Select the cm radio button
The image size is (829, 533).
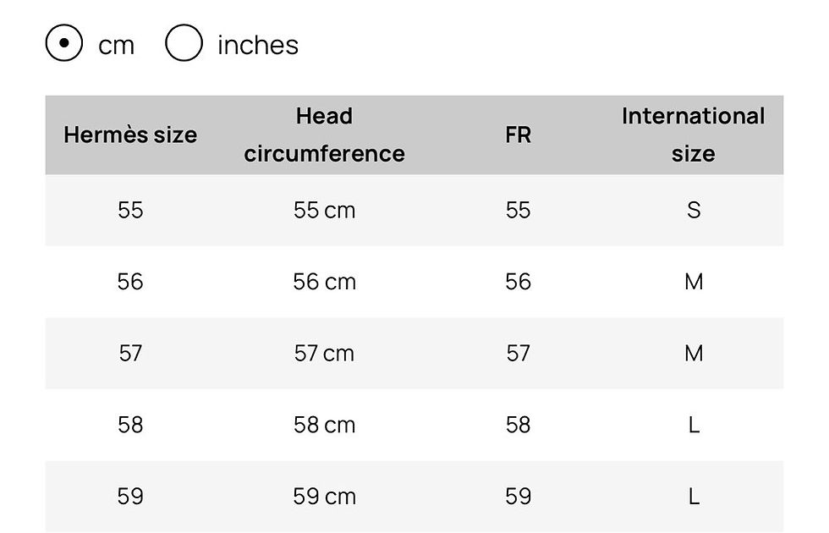(64, 43)
